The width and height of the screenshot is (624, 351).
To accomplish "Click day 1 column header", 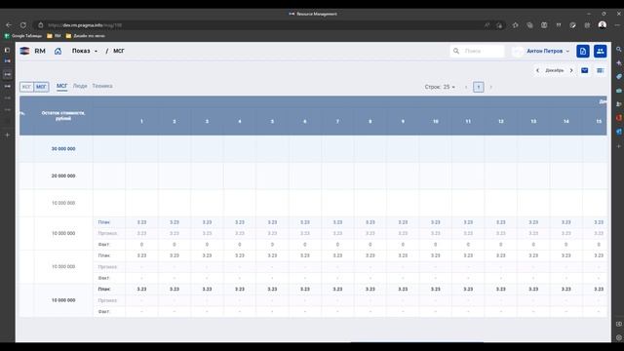I will click(141, 121).
